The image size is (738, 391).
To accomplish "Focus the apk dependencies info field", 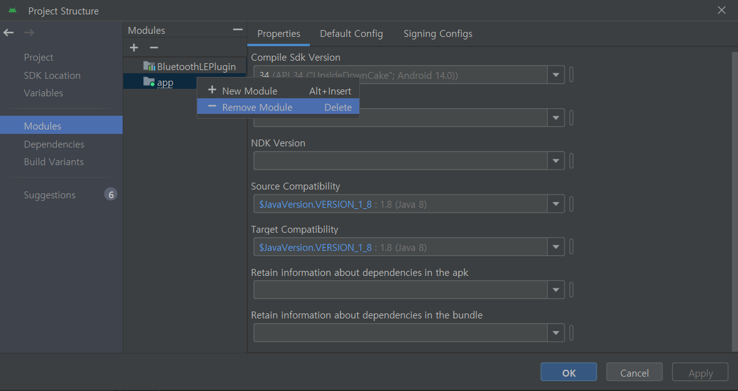I will pyautogui.click(x=401, y=290).
